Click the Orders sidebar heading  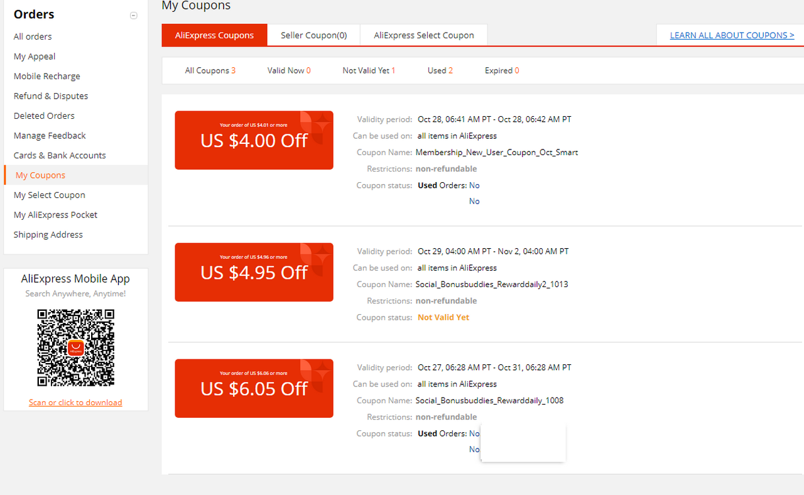click(34, 14)
